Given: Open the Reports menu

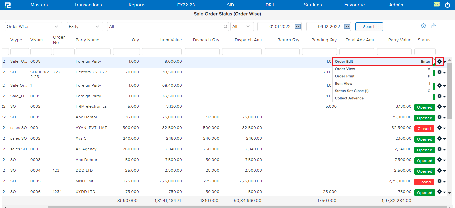Looking at the screenshot, I should click(137, 5).
